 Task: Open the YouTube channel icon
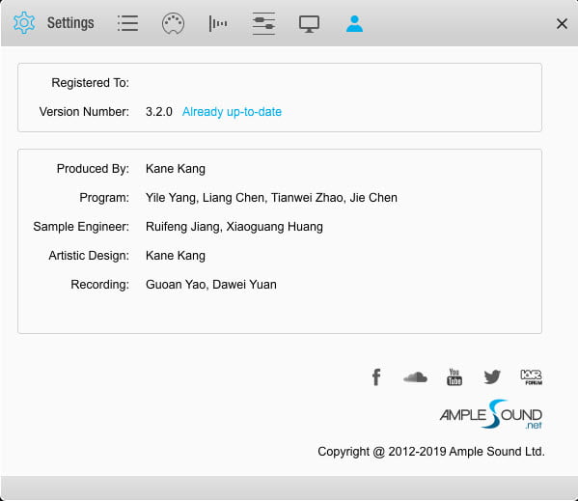tap(454, 376)
